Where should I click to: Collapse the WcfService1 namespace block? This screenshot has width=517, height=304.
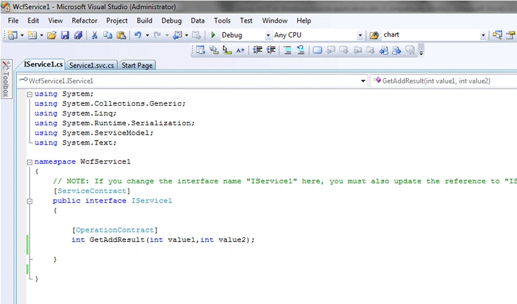pyautogui.click(x=29, y=162)
